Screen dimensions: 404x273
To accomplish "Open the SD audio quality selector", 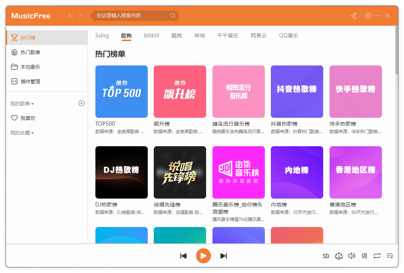I will pyautogui.click(x=326, y=256).
